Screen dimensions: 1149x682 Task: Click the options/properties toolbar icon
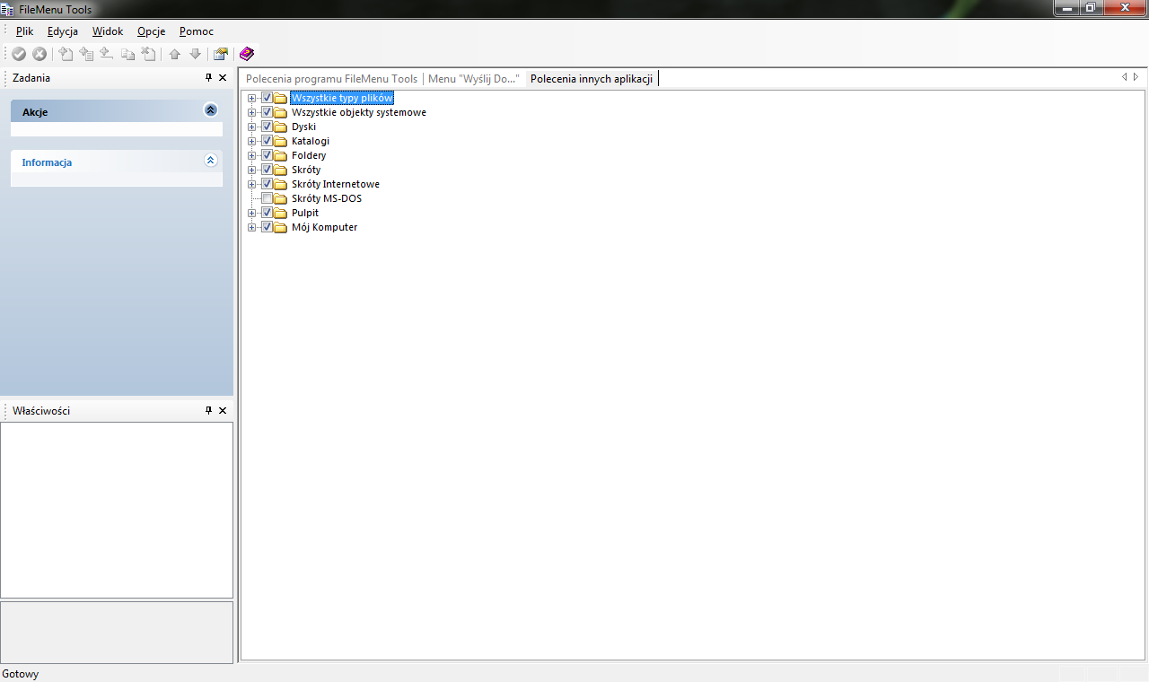[221, 54]
